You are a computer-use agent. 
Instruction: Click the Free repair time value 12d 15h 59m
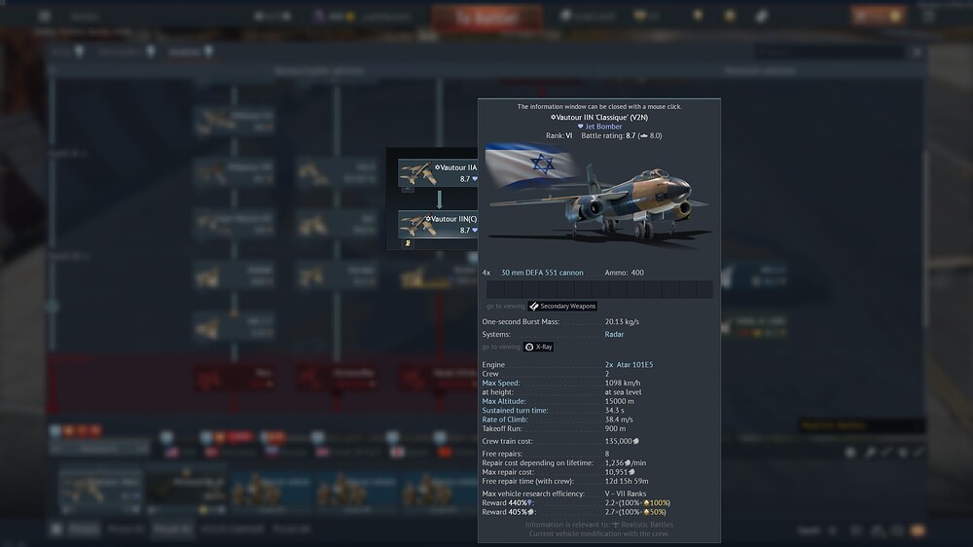[x=627, y=481]
